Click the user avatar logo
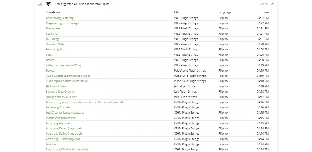This screenshot has height=152, width=312. (48, 4)
